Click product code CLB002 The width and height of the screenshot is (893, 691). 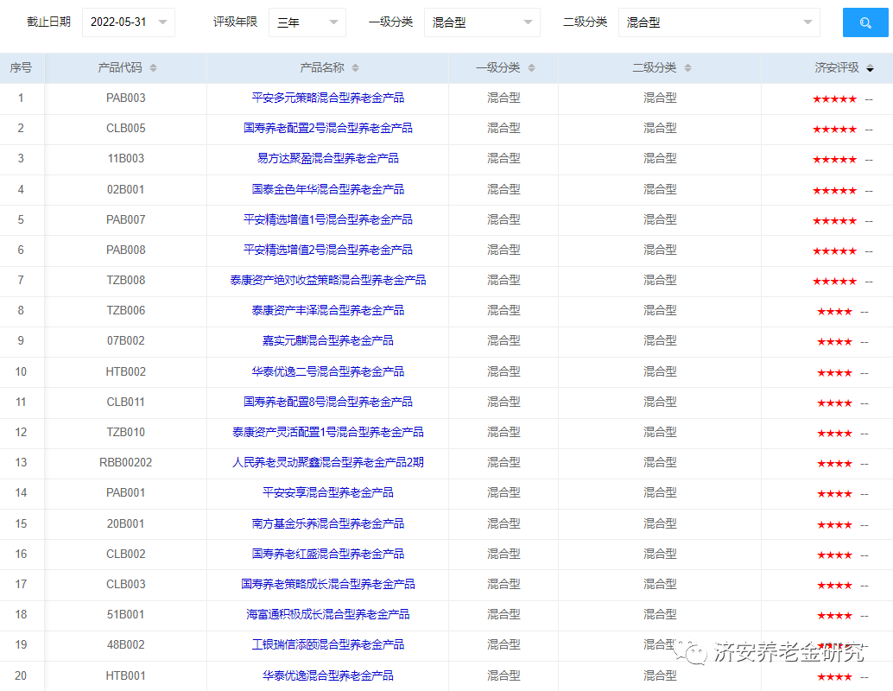[126, 554]
